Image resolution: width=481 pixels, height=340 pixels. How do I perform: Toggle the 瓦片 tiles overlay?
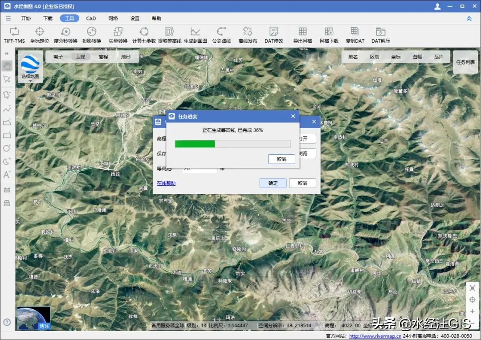point(439,56)
